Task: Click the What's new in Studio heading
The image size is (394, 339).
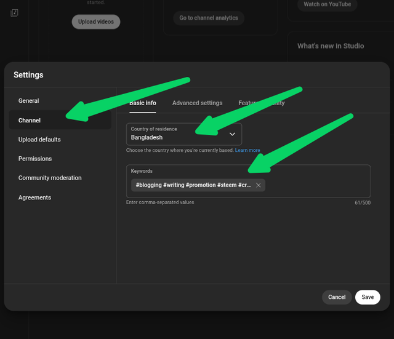Action: (331, 46)
